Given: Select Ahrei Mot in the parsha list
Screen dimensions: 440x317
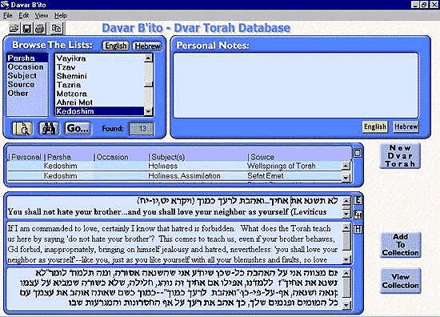Looking at the screenshot, I should pos(100,102).
